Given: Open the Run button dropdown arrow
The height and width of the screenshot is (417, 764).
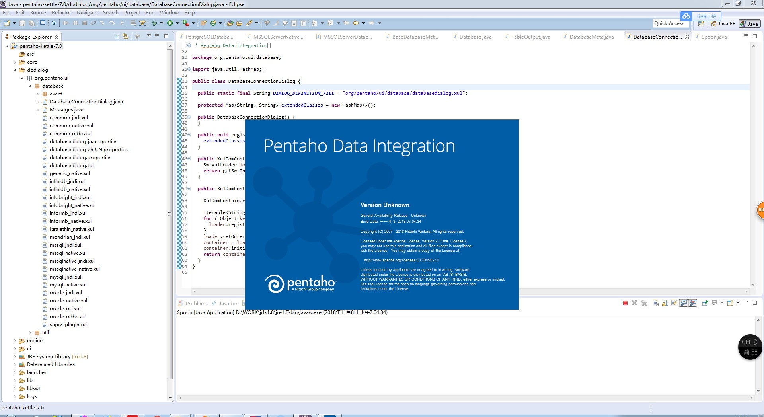Looking at the screenshot, I should (x=177, y=23).
